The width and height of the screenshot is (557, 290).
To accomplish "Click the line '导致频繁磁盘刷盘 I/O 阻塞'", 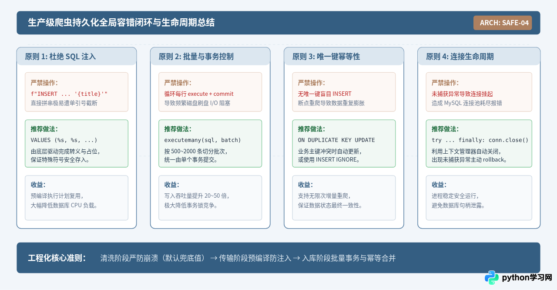I will (x=197, y=103).
